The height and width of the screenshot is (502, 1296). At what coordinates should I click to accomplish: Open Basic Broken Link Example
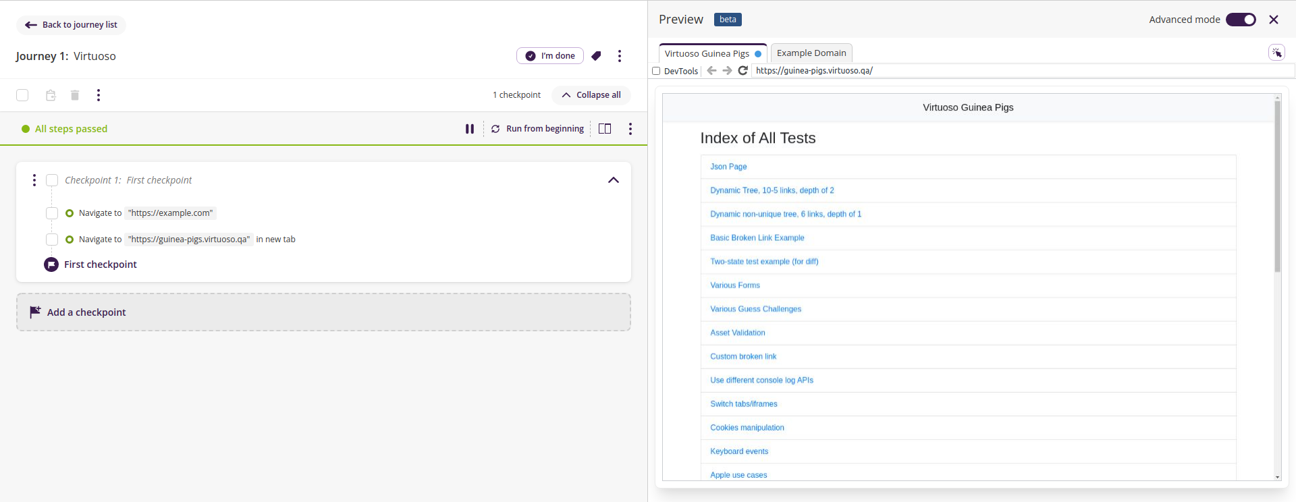click(x=757, y=238)
